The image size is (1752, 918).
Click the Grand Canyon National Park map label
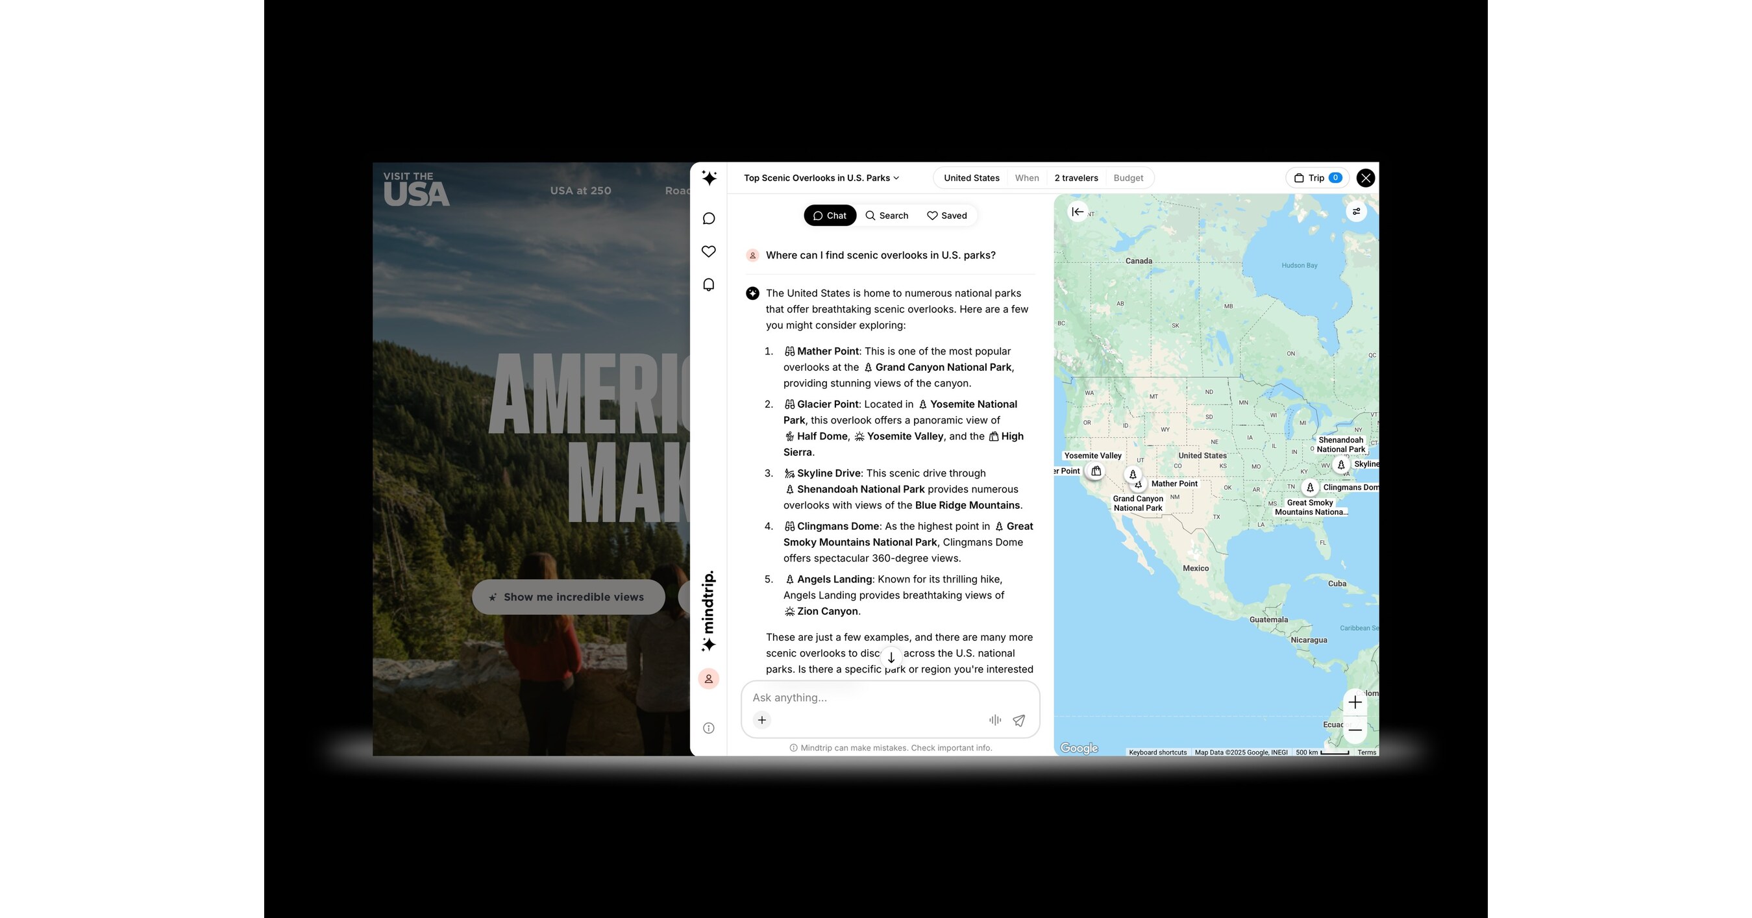point(1138,503)
